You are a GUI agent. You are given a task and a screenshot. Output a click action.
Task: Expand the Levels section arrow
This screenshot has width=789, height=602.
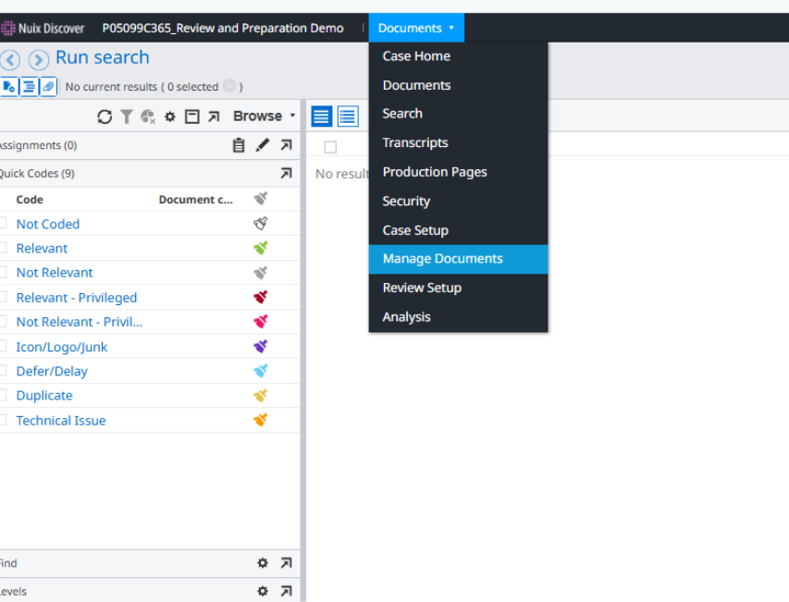click(x=287, y=592)
